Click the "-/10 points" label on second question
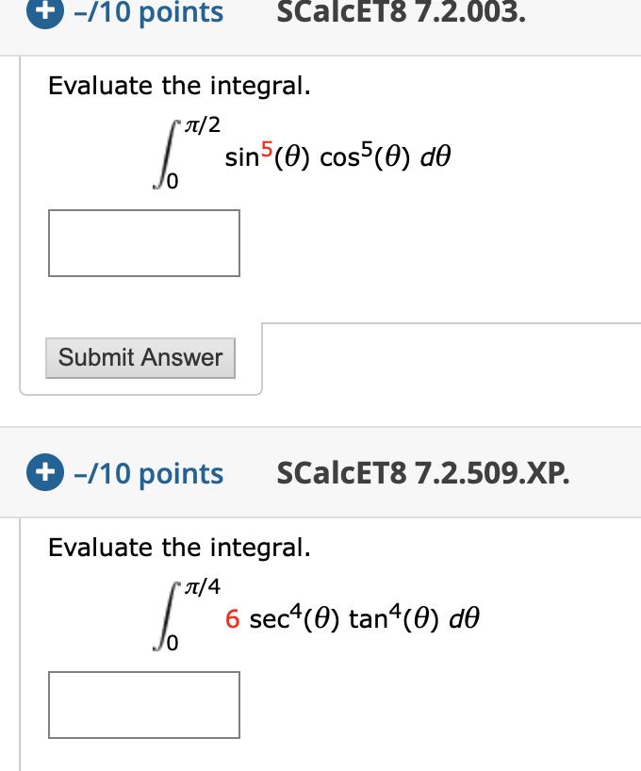The image size is (641, 771). (147, 473)
